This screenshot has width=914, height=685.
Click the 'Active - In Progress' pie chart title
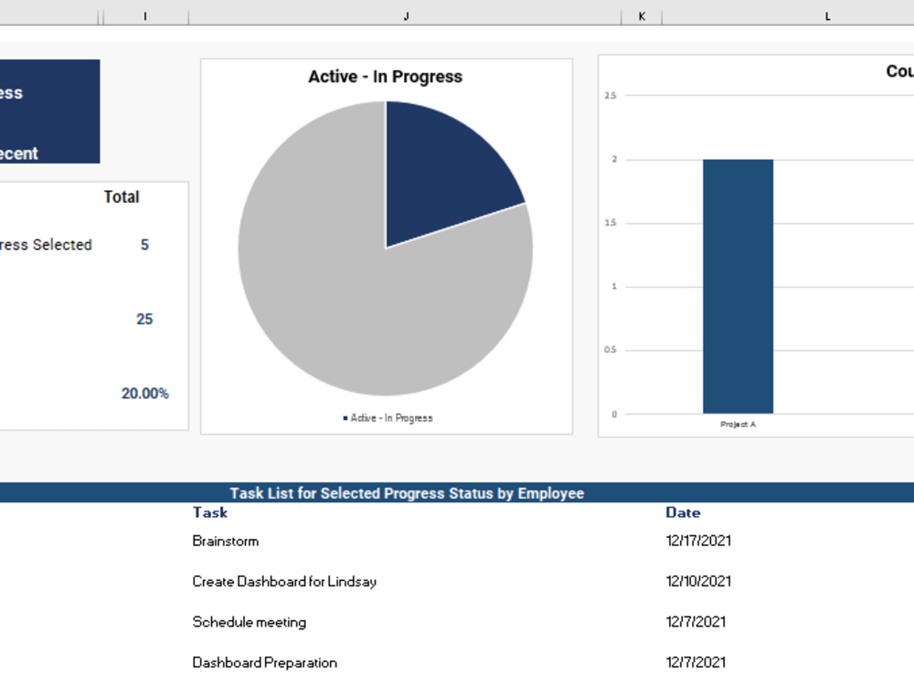click(386, 77)
